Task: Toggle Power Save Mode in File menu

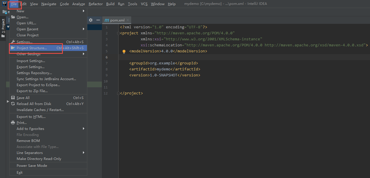Action: pyautogui.click(x=32, y=166)
